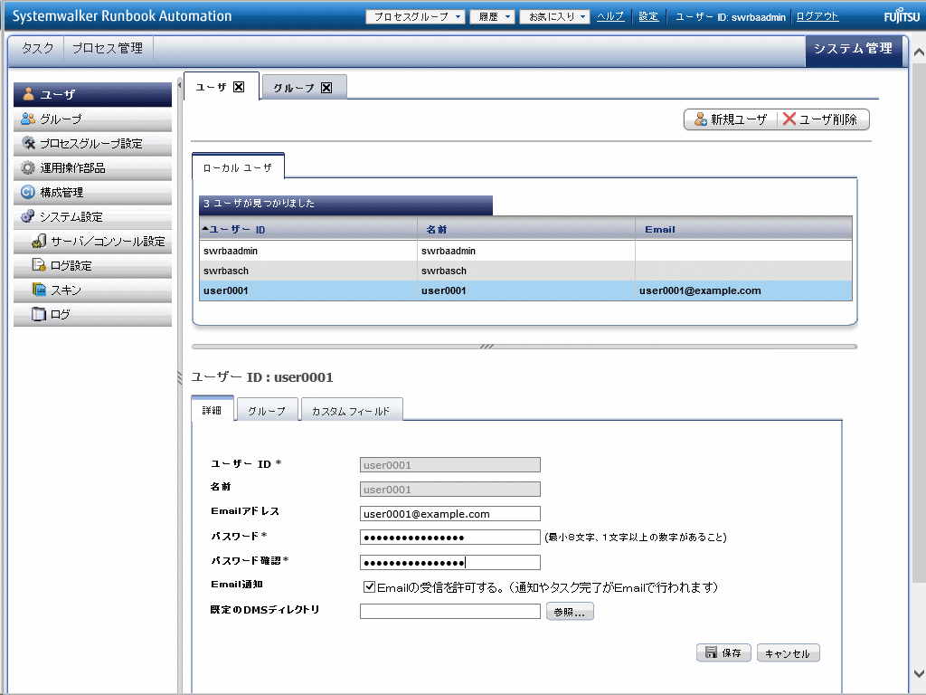Click the 設定 link in header
926x695 pixels.
pos(648,16)
